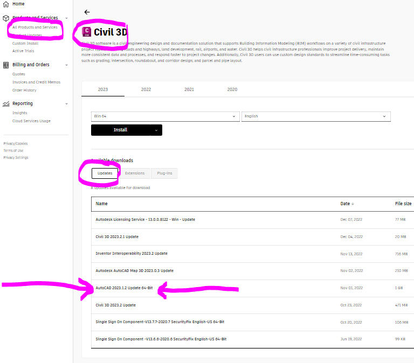Open the Install button options arrow
The image size is (414, 363).
pos(156,130)
